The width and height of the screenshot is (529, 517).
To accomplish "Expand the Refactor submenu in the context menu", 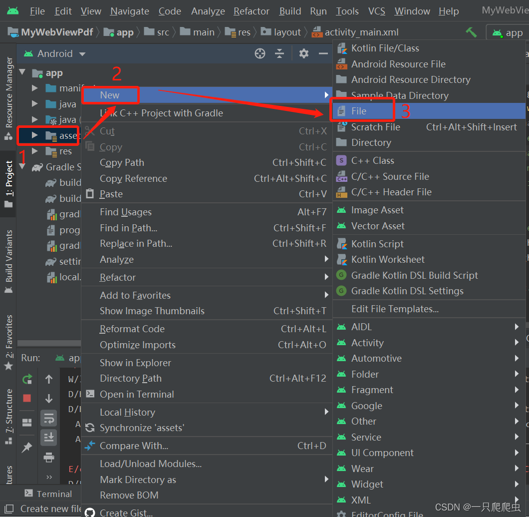I will [x=207, y=277].
